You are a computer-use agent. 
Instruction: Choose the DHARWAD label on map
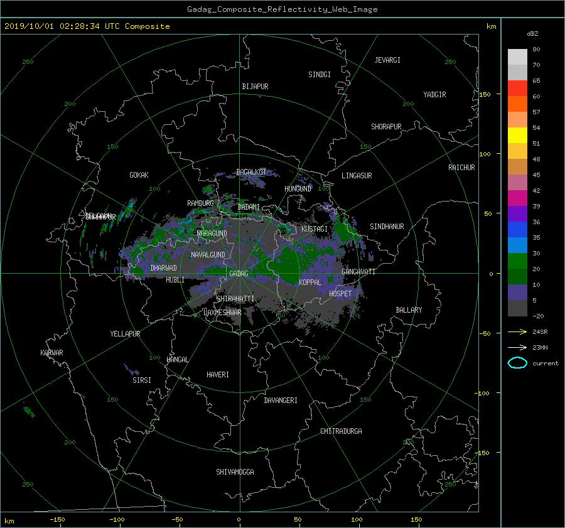(163, 268)
